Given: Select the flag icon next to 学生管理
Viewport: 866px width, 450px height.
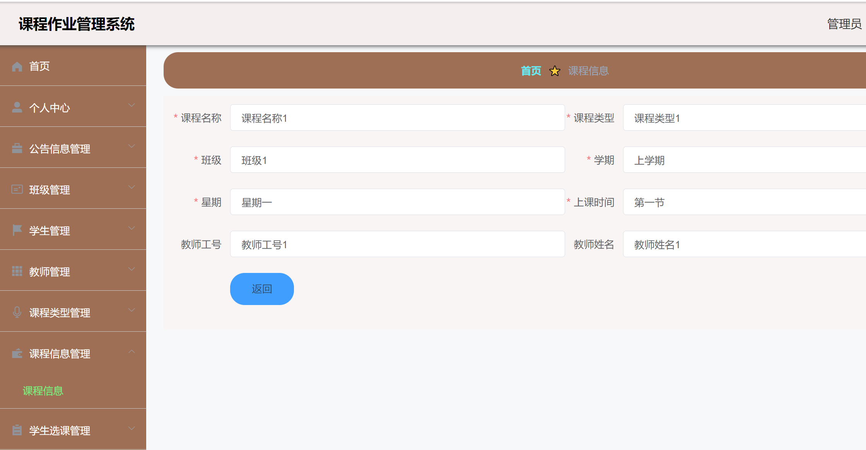Looking at the screenshot, I should pyautogui.click(x=17, y=230).
